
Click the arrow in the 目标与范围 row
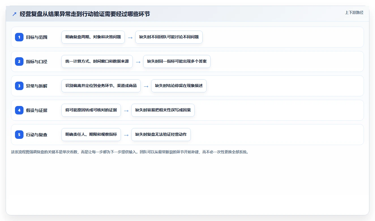tap(130, 37)
